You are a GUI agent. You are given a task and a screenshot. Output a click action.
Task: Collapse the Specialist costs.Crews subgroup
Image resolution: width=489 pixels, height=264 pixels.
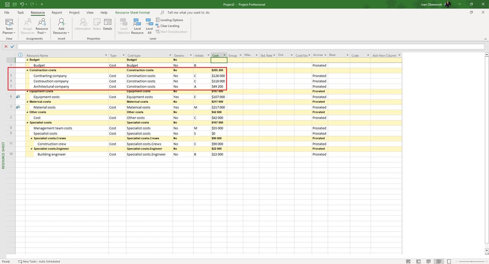tap(31, 138)
